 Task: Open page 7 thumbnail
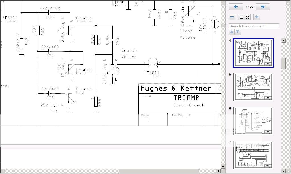coord(253,154)
